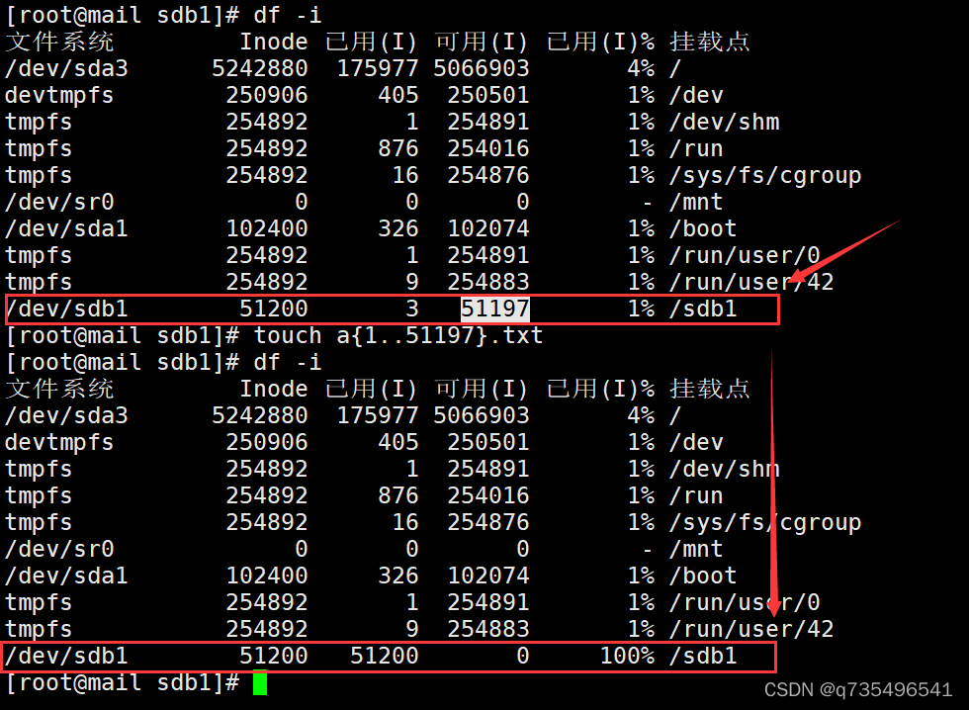The height and width of the screenshot is (710, 969).
Task: Click '/dev/sda1' in the second df output
Action: (x=66, y=576)
